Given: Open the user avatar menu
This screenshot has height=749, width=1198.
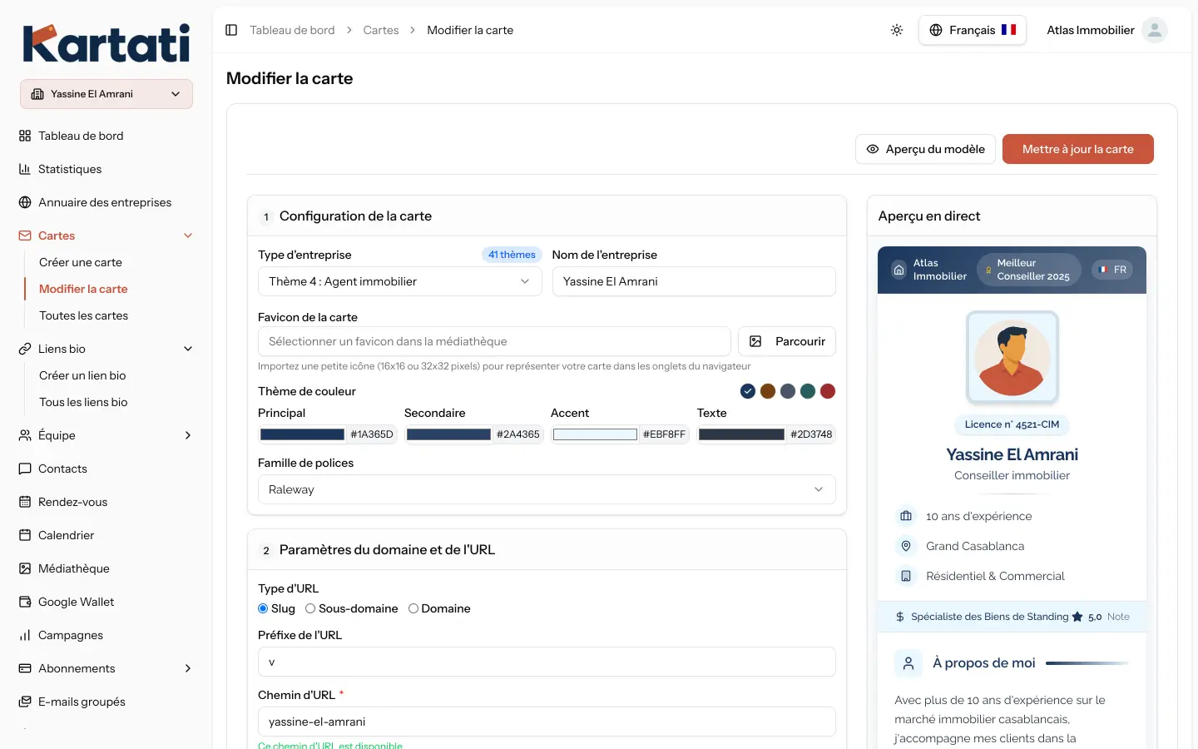Looking at the screenshot, I should (1154, 30).
